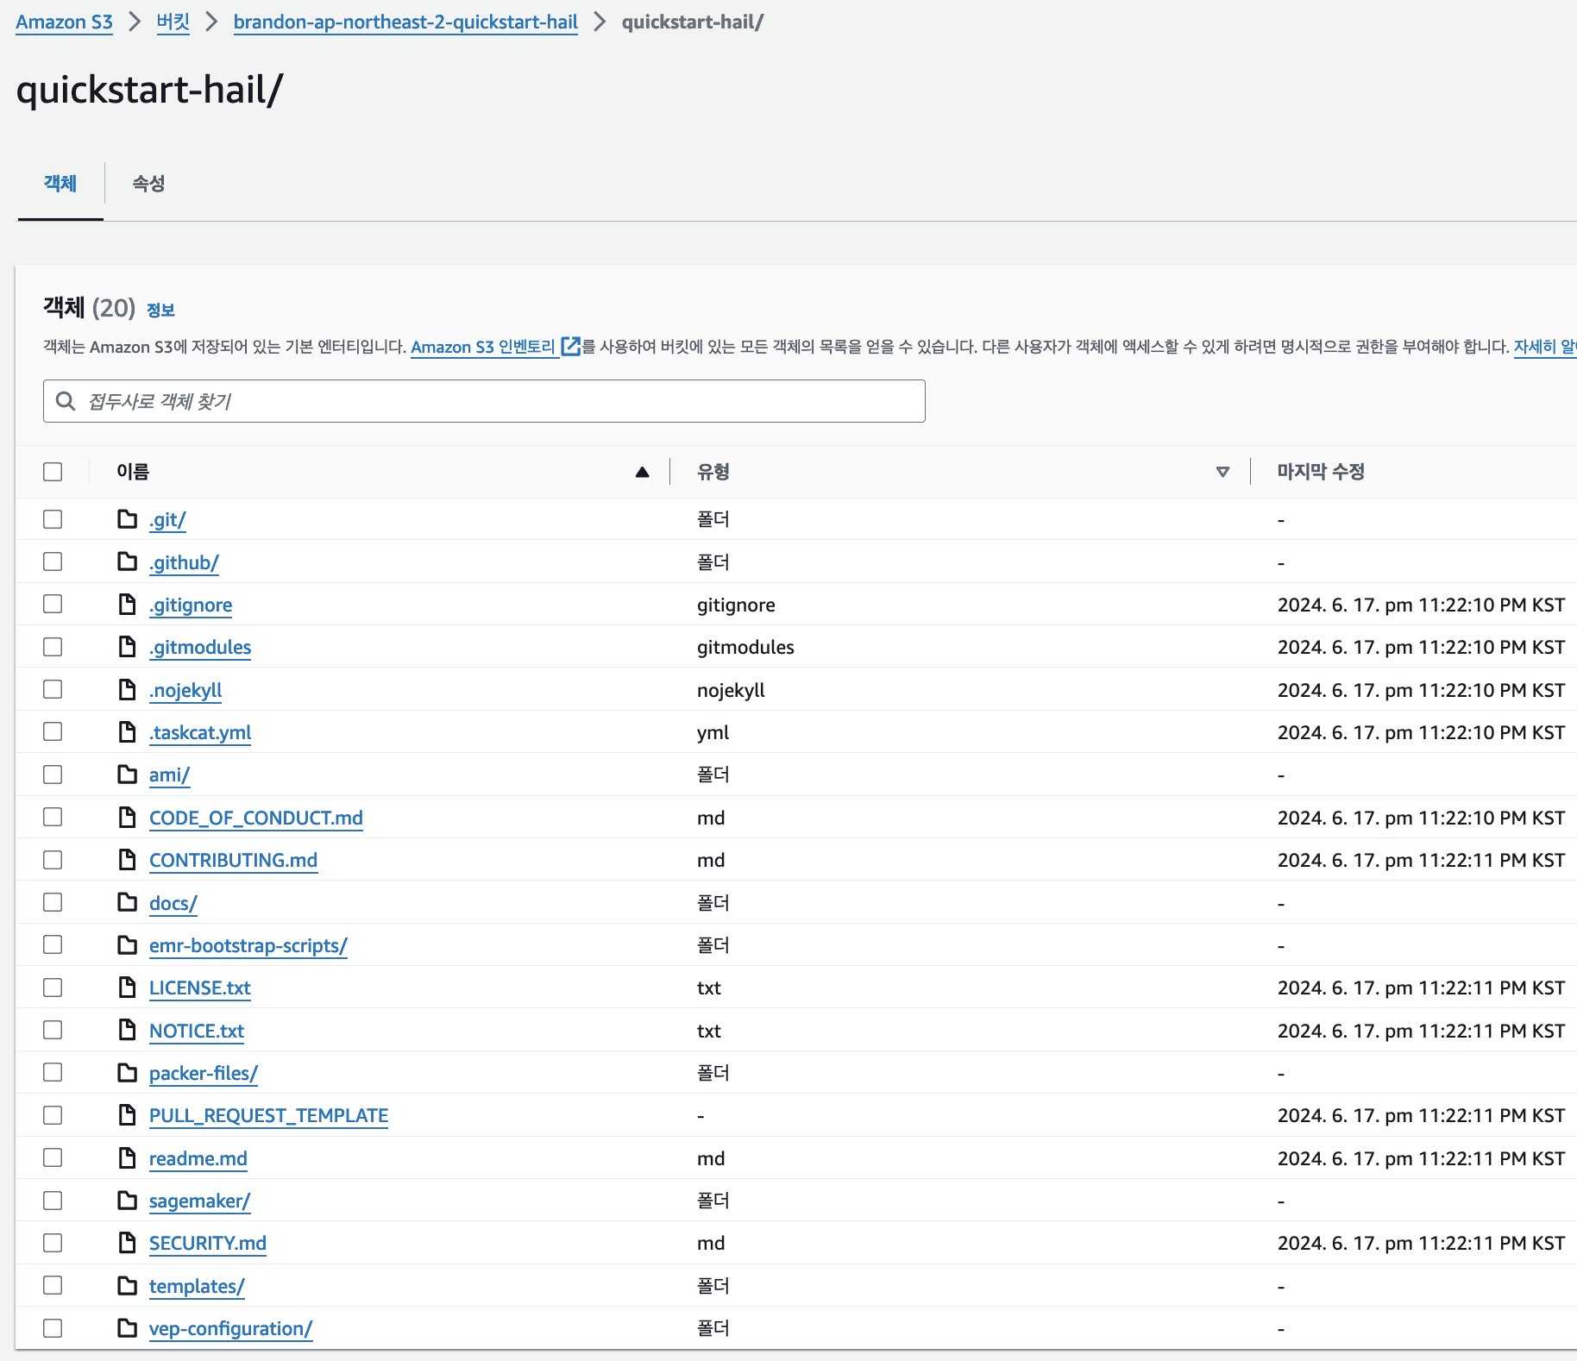Sort by type using the 유형 column arrow
The width and height of the screenshot is (1577, 1361).
point(1222,472)
